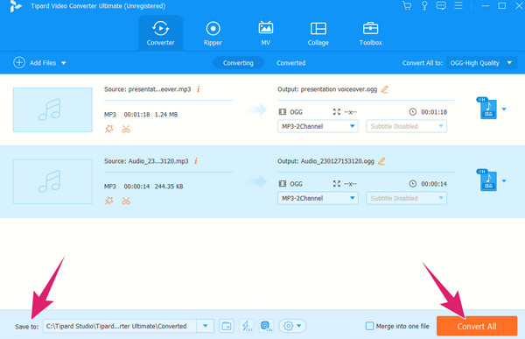Screen dimensions: 525x339
Task: Rename output Audio_230127153120.ogg with pencil
Action: (381, 161)
